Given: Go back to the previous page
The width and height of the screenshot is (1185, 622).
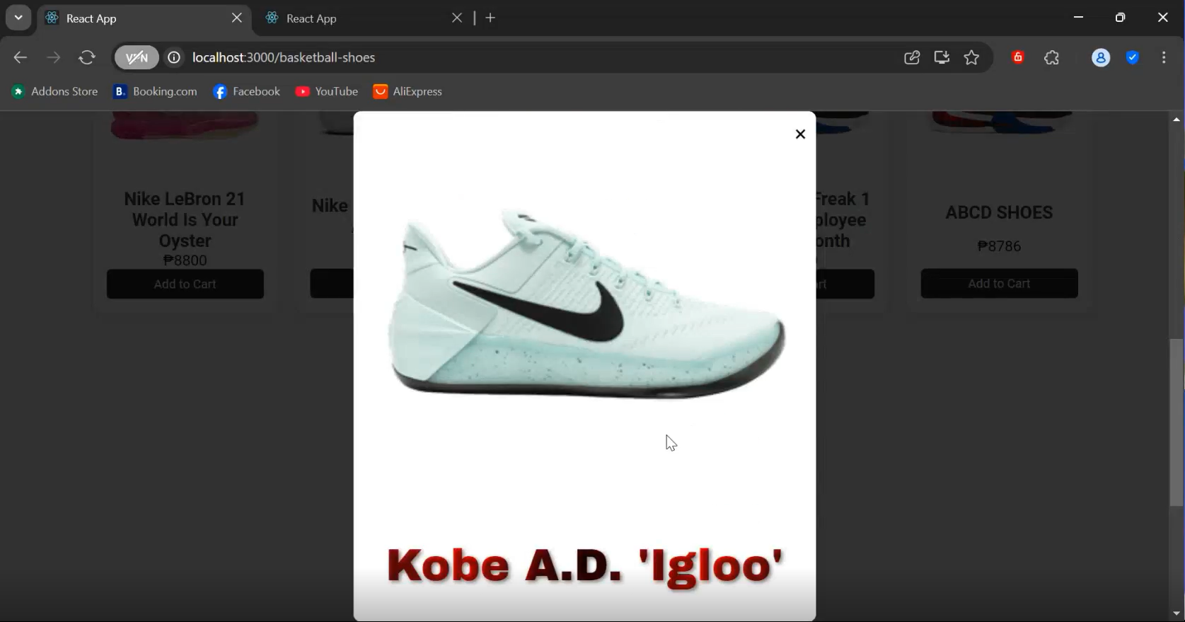Looking at the screenshot, I should pyautogui.click(x=21, y=57).
